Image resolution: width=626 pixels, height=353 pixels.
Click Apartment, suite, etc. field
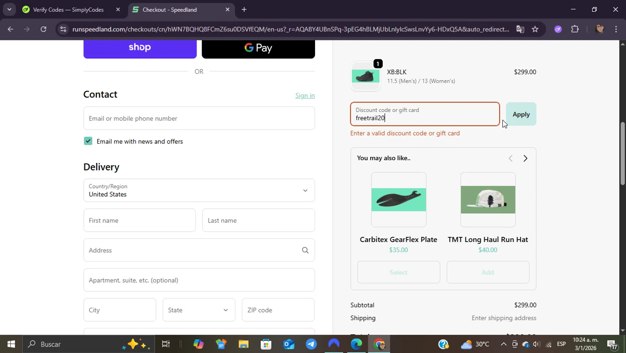pos(199,280)
